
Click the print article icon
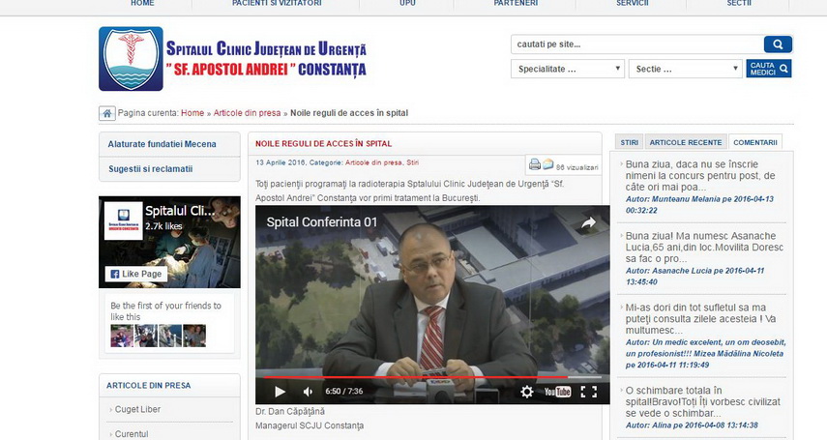click(534, 164)
